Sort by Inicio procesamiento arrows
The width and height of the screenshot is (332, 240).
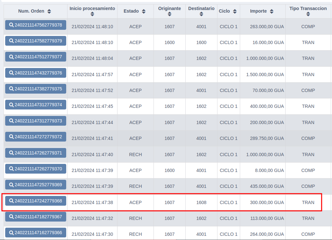92,14
